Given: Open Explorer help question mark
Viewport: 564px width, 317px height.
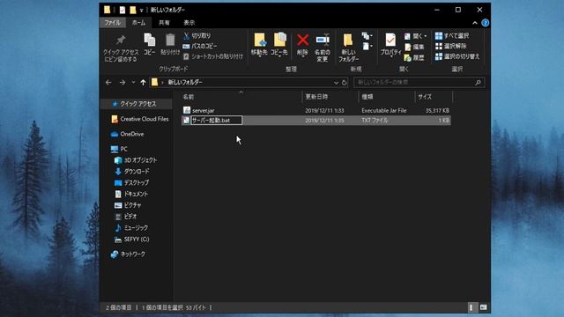Looking at the screenshot, I should 486,23.
